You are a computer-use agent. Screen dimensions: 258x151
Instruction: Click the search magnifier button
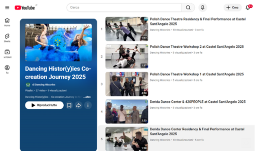pyautogui.click(x=188, y=8)
